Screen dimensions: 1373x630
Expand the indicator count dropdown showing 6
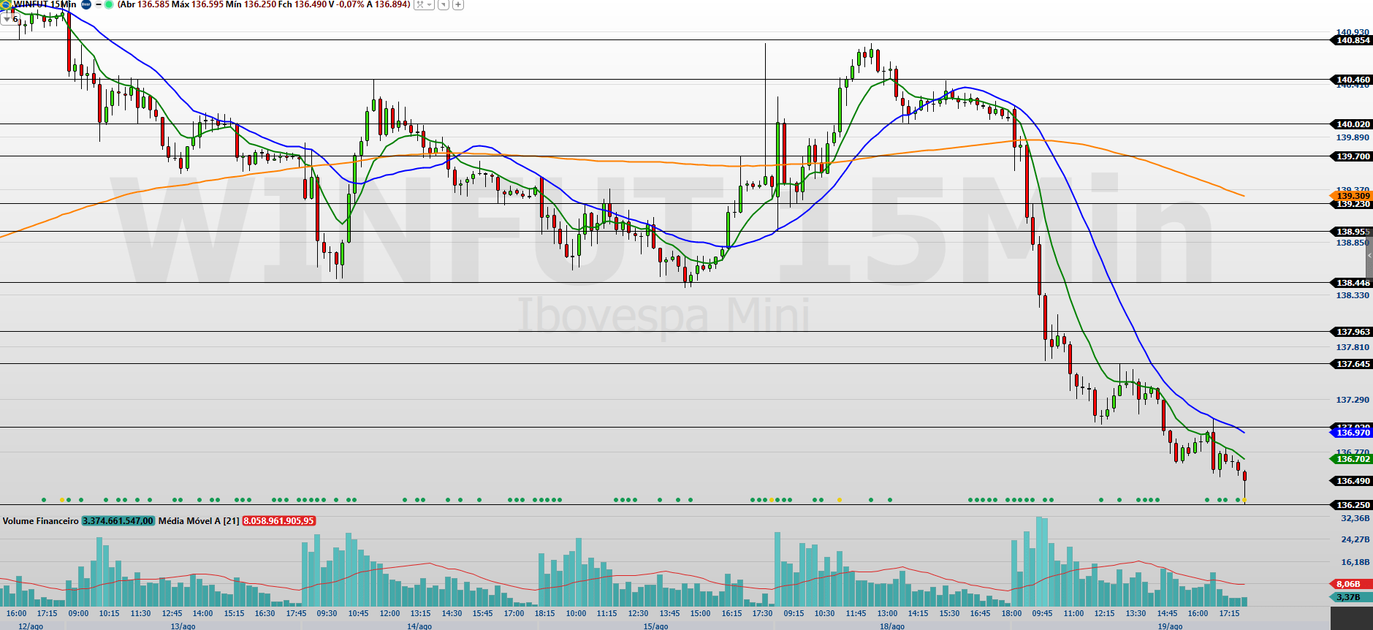coord(10,19)
